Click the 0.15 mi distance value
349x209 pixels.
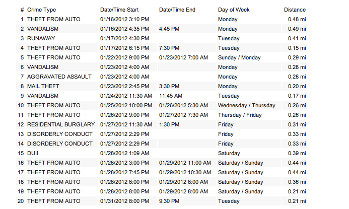tap(297, 48)
